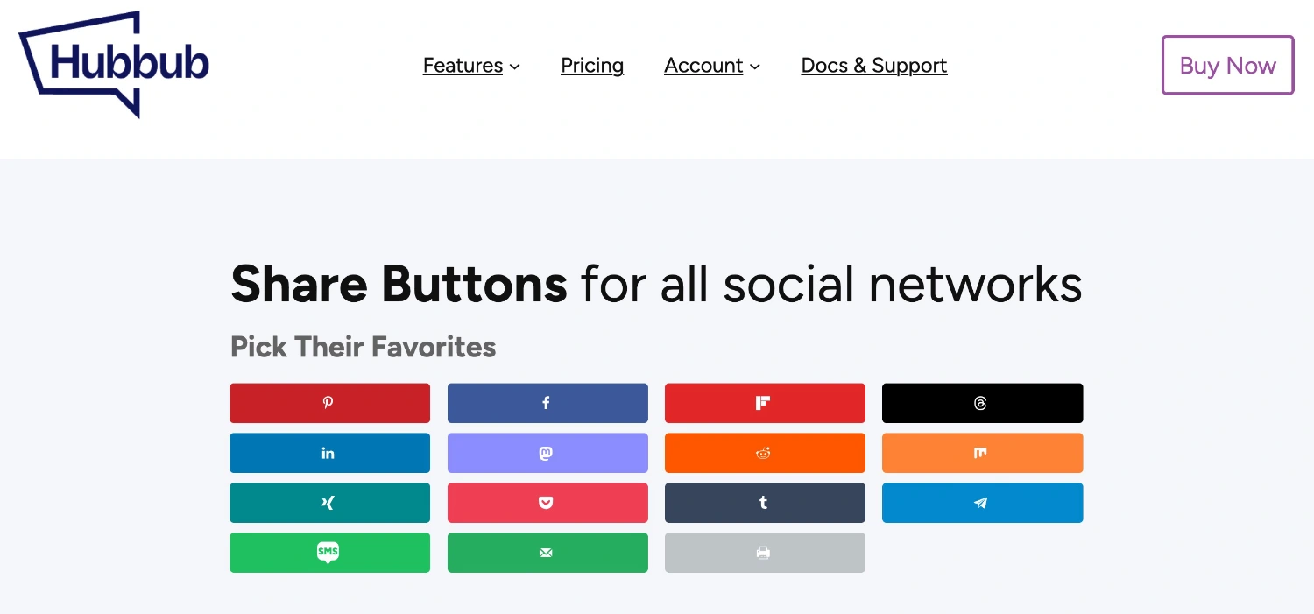Click the LinkedIn share button
This screenshot has width=1314, height=614.
pyautogui.click(x=329, y=453)
